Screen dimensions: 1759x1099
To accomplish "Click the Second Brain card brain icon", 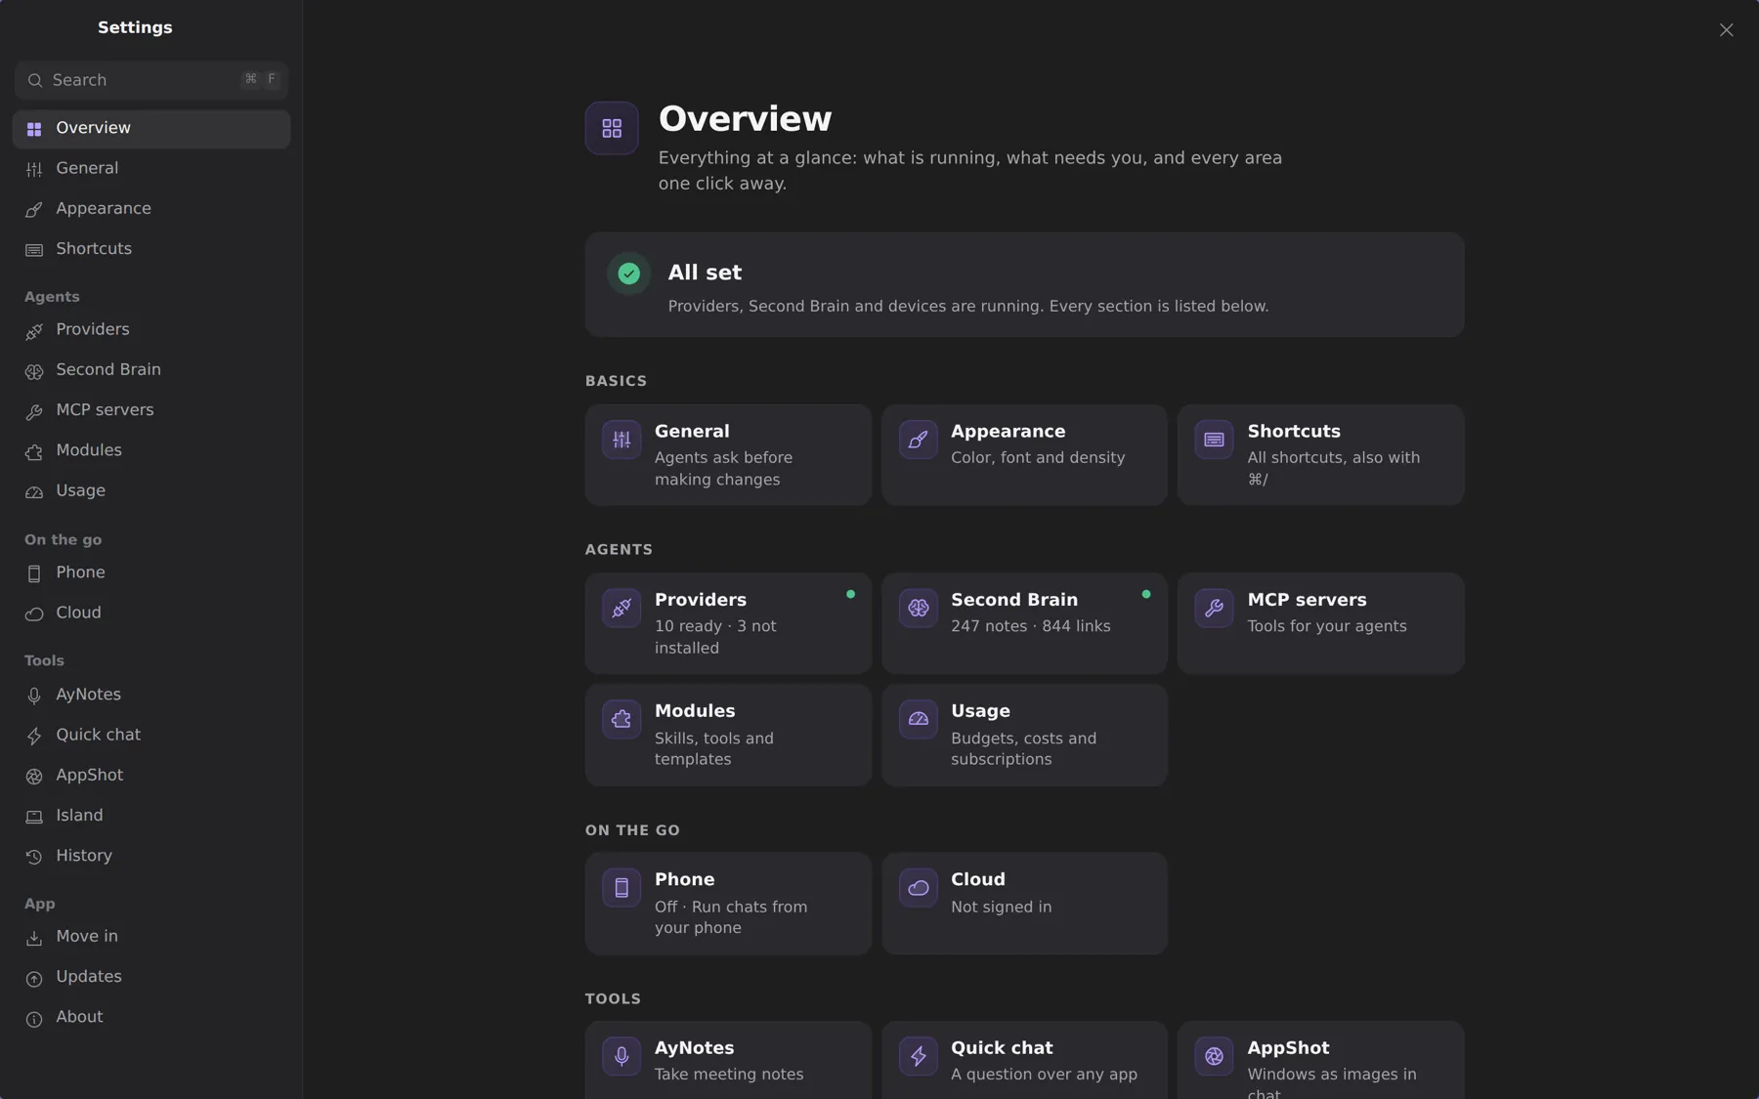I will (x=919, y=608).
